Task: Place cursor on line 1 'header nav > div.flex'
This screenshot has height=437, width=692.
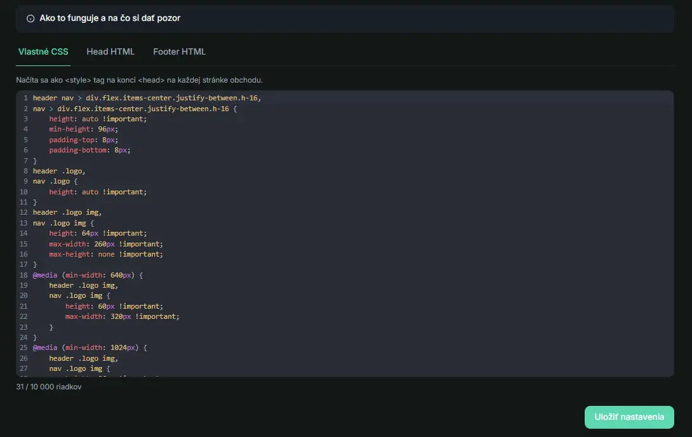Action: (147, 98)
